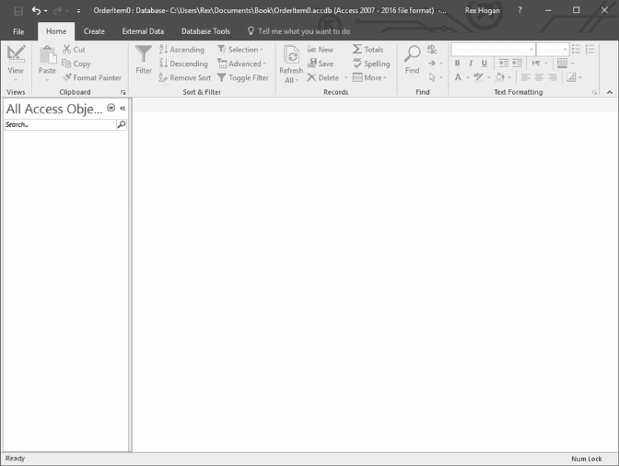The width and height of the screenshot is (619, 466).
Task: Click Save record
Action: click(x=321, y=64)
